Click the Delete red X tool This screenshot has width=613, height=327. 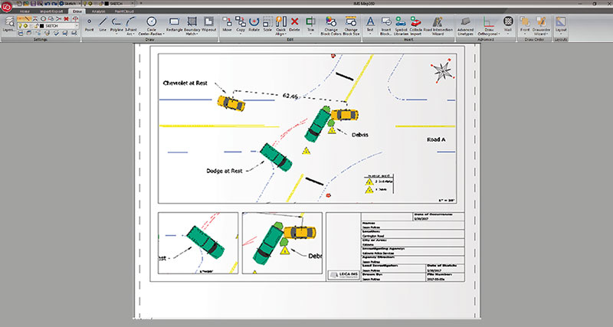coord(295,25)
